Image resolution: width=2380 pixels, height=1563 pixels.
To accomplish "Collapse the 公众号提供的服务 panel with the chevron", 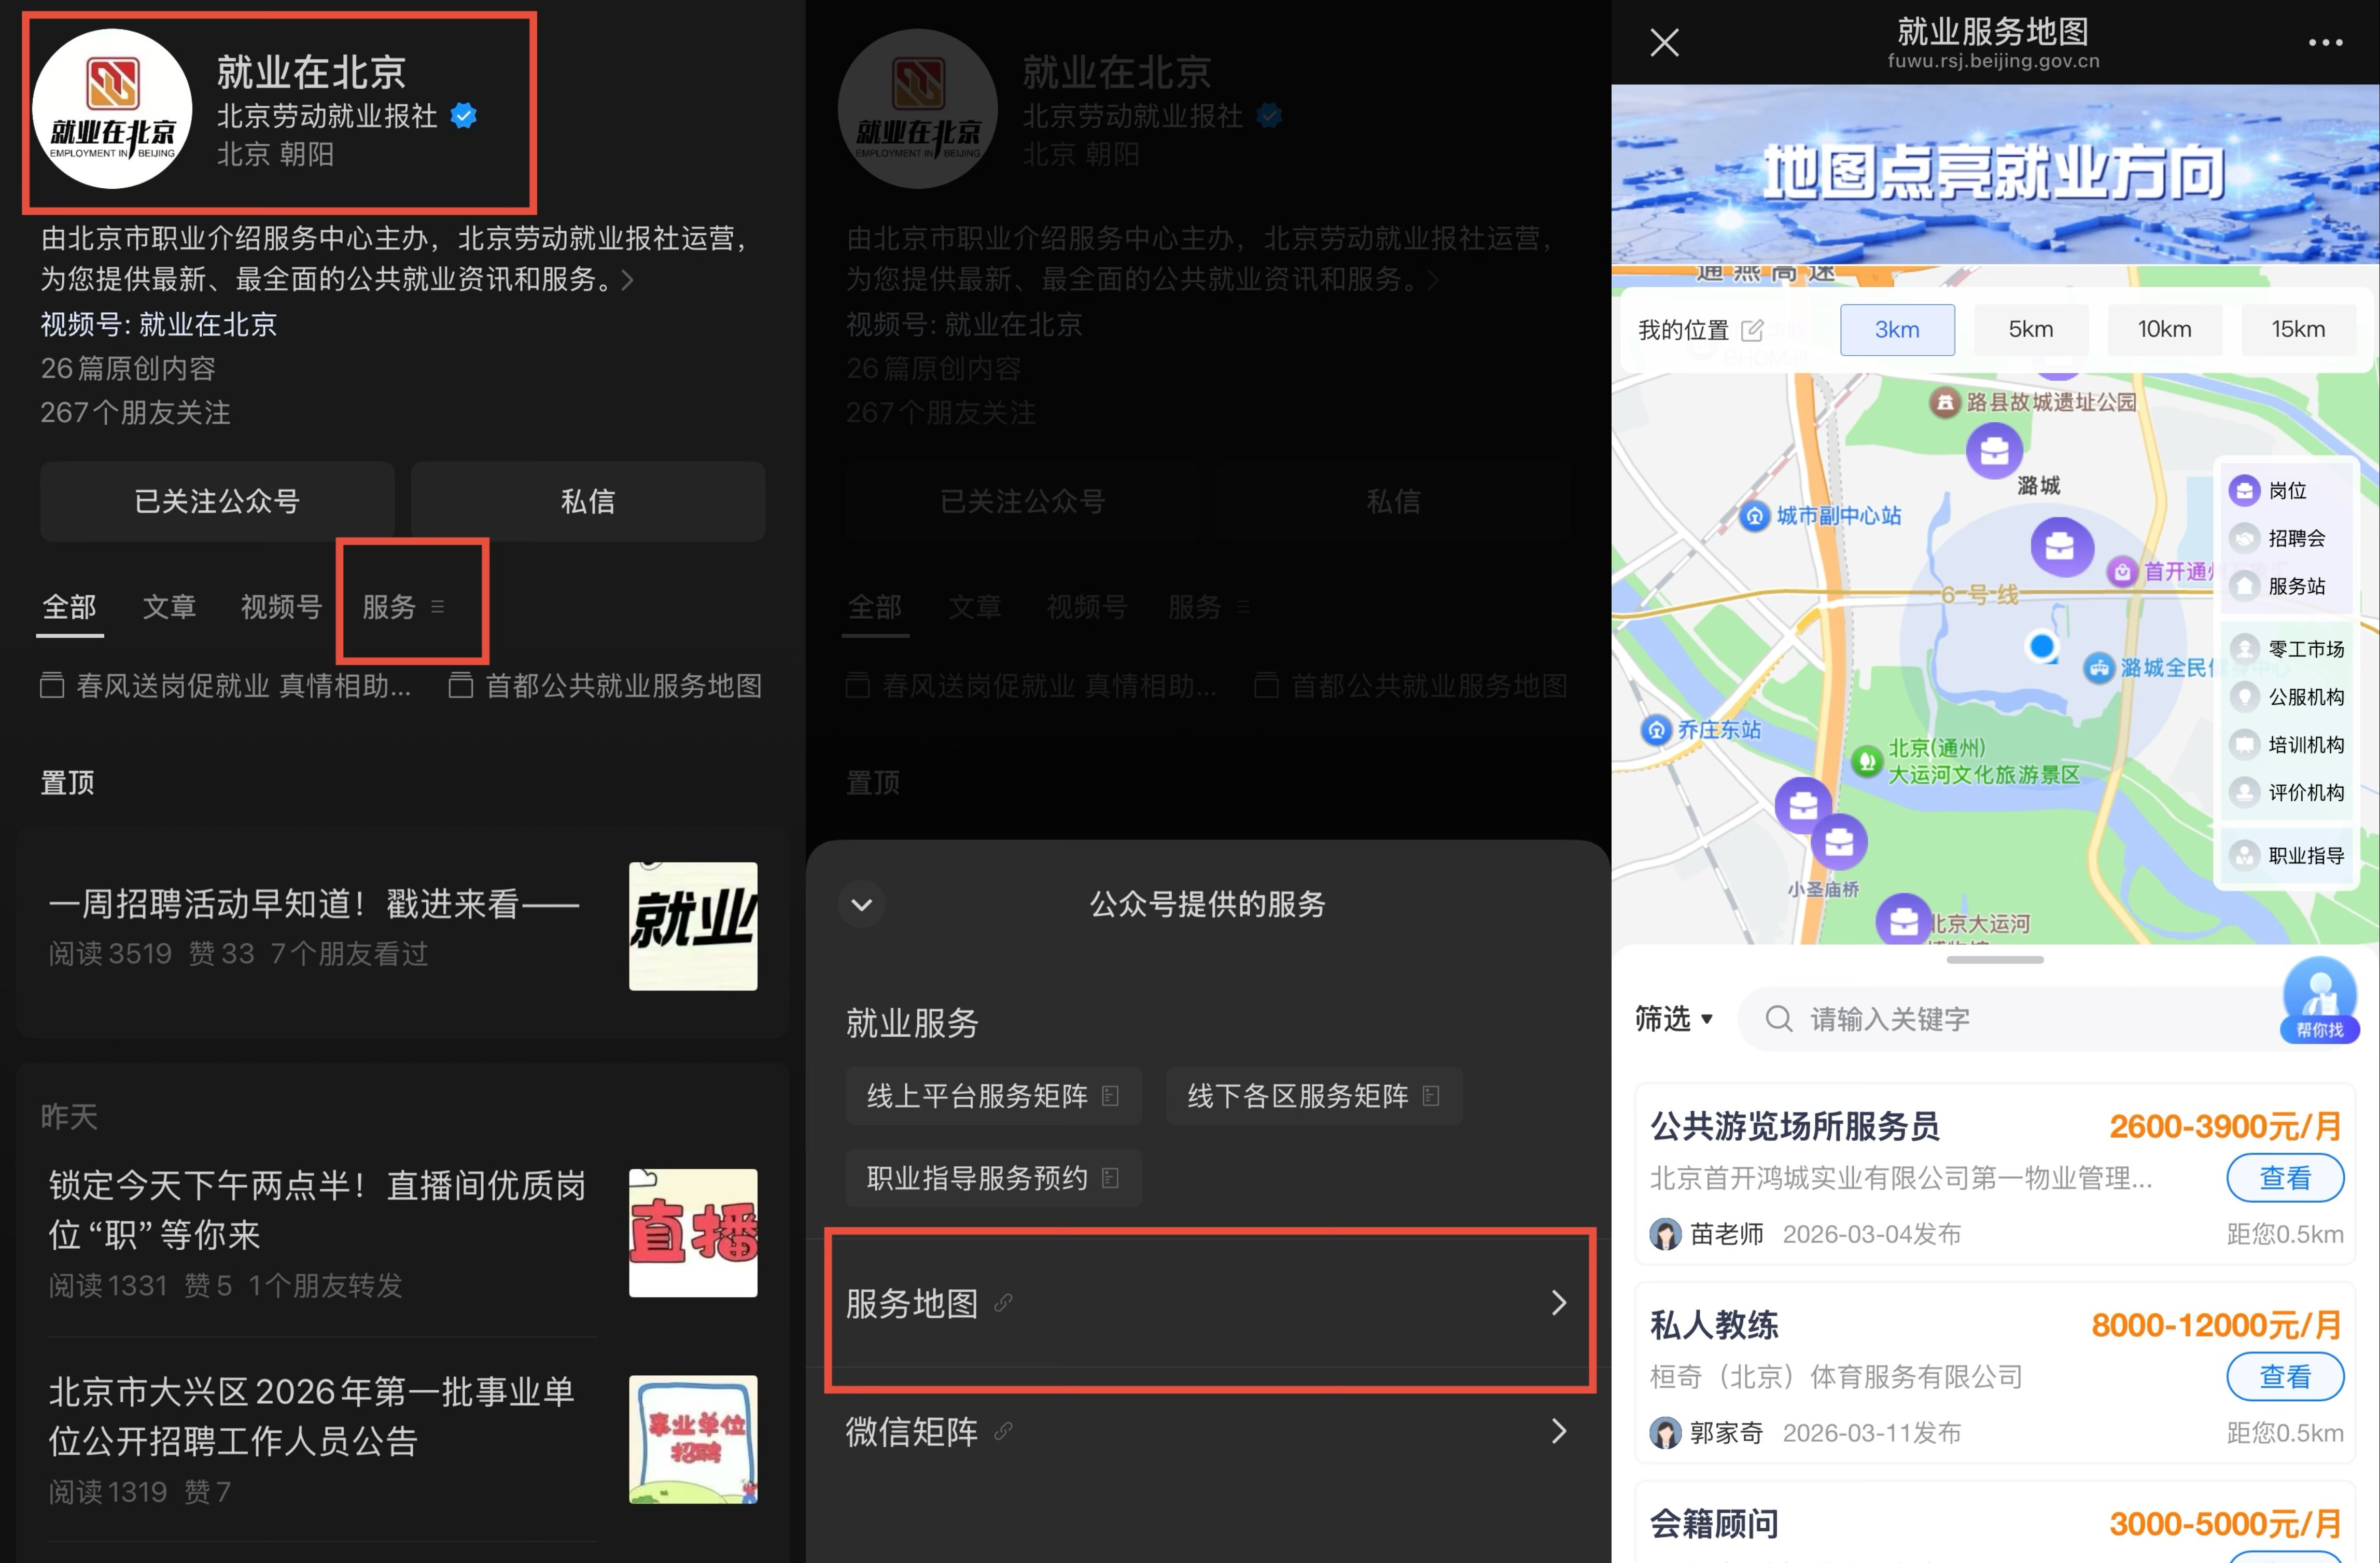I will [x=861, y=905].
